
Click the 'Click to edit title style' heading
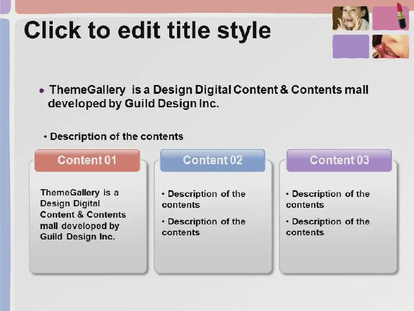(147, 31)
